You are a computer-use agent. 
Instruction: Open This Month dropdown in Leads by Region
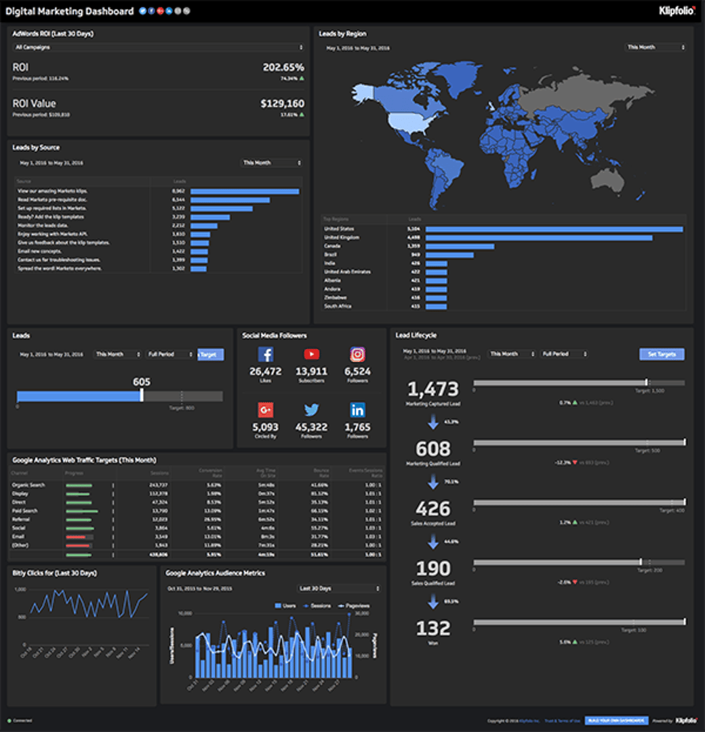(656, 47)
